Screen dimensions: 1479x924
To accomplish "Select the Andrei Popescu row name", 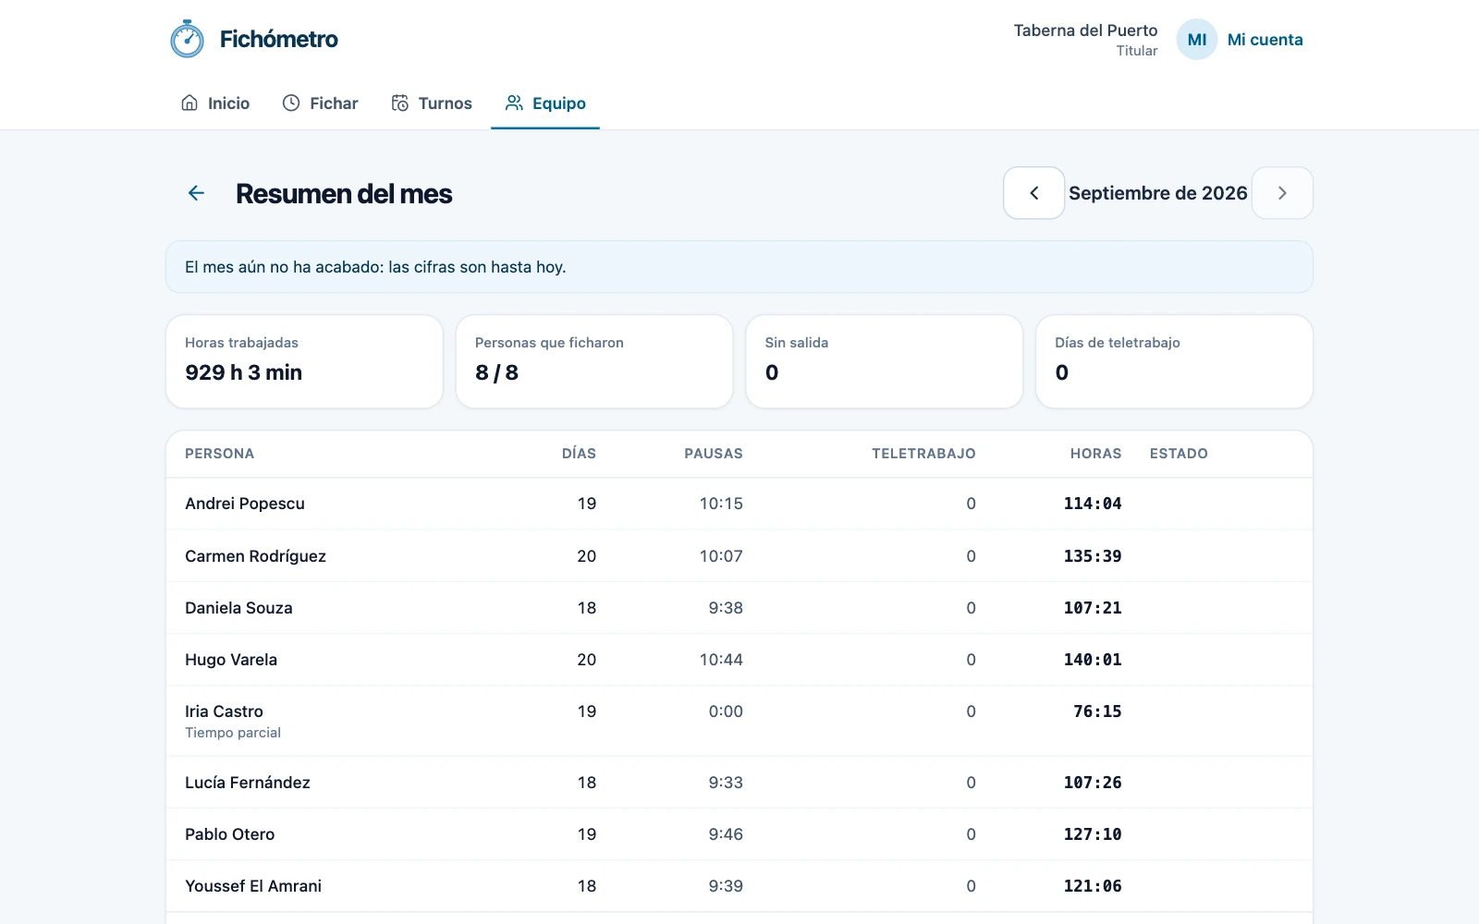I will point(245,504).
